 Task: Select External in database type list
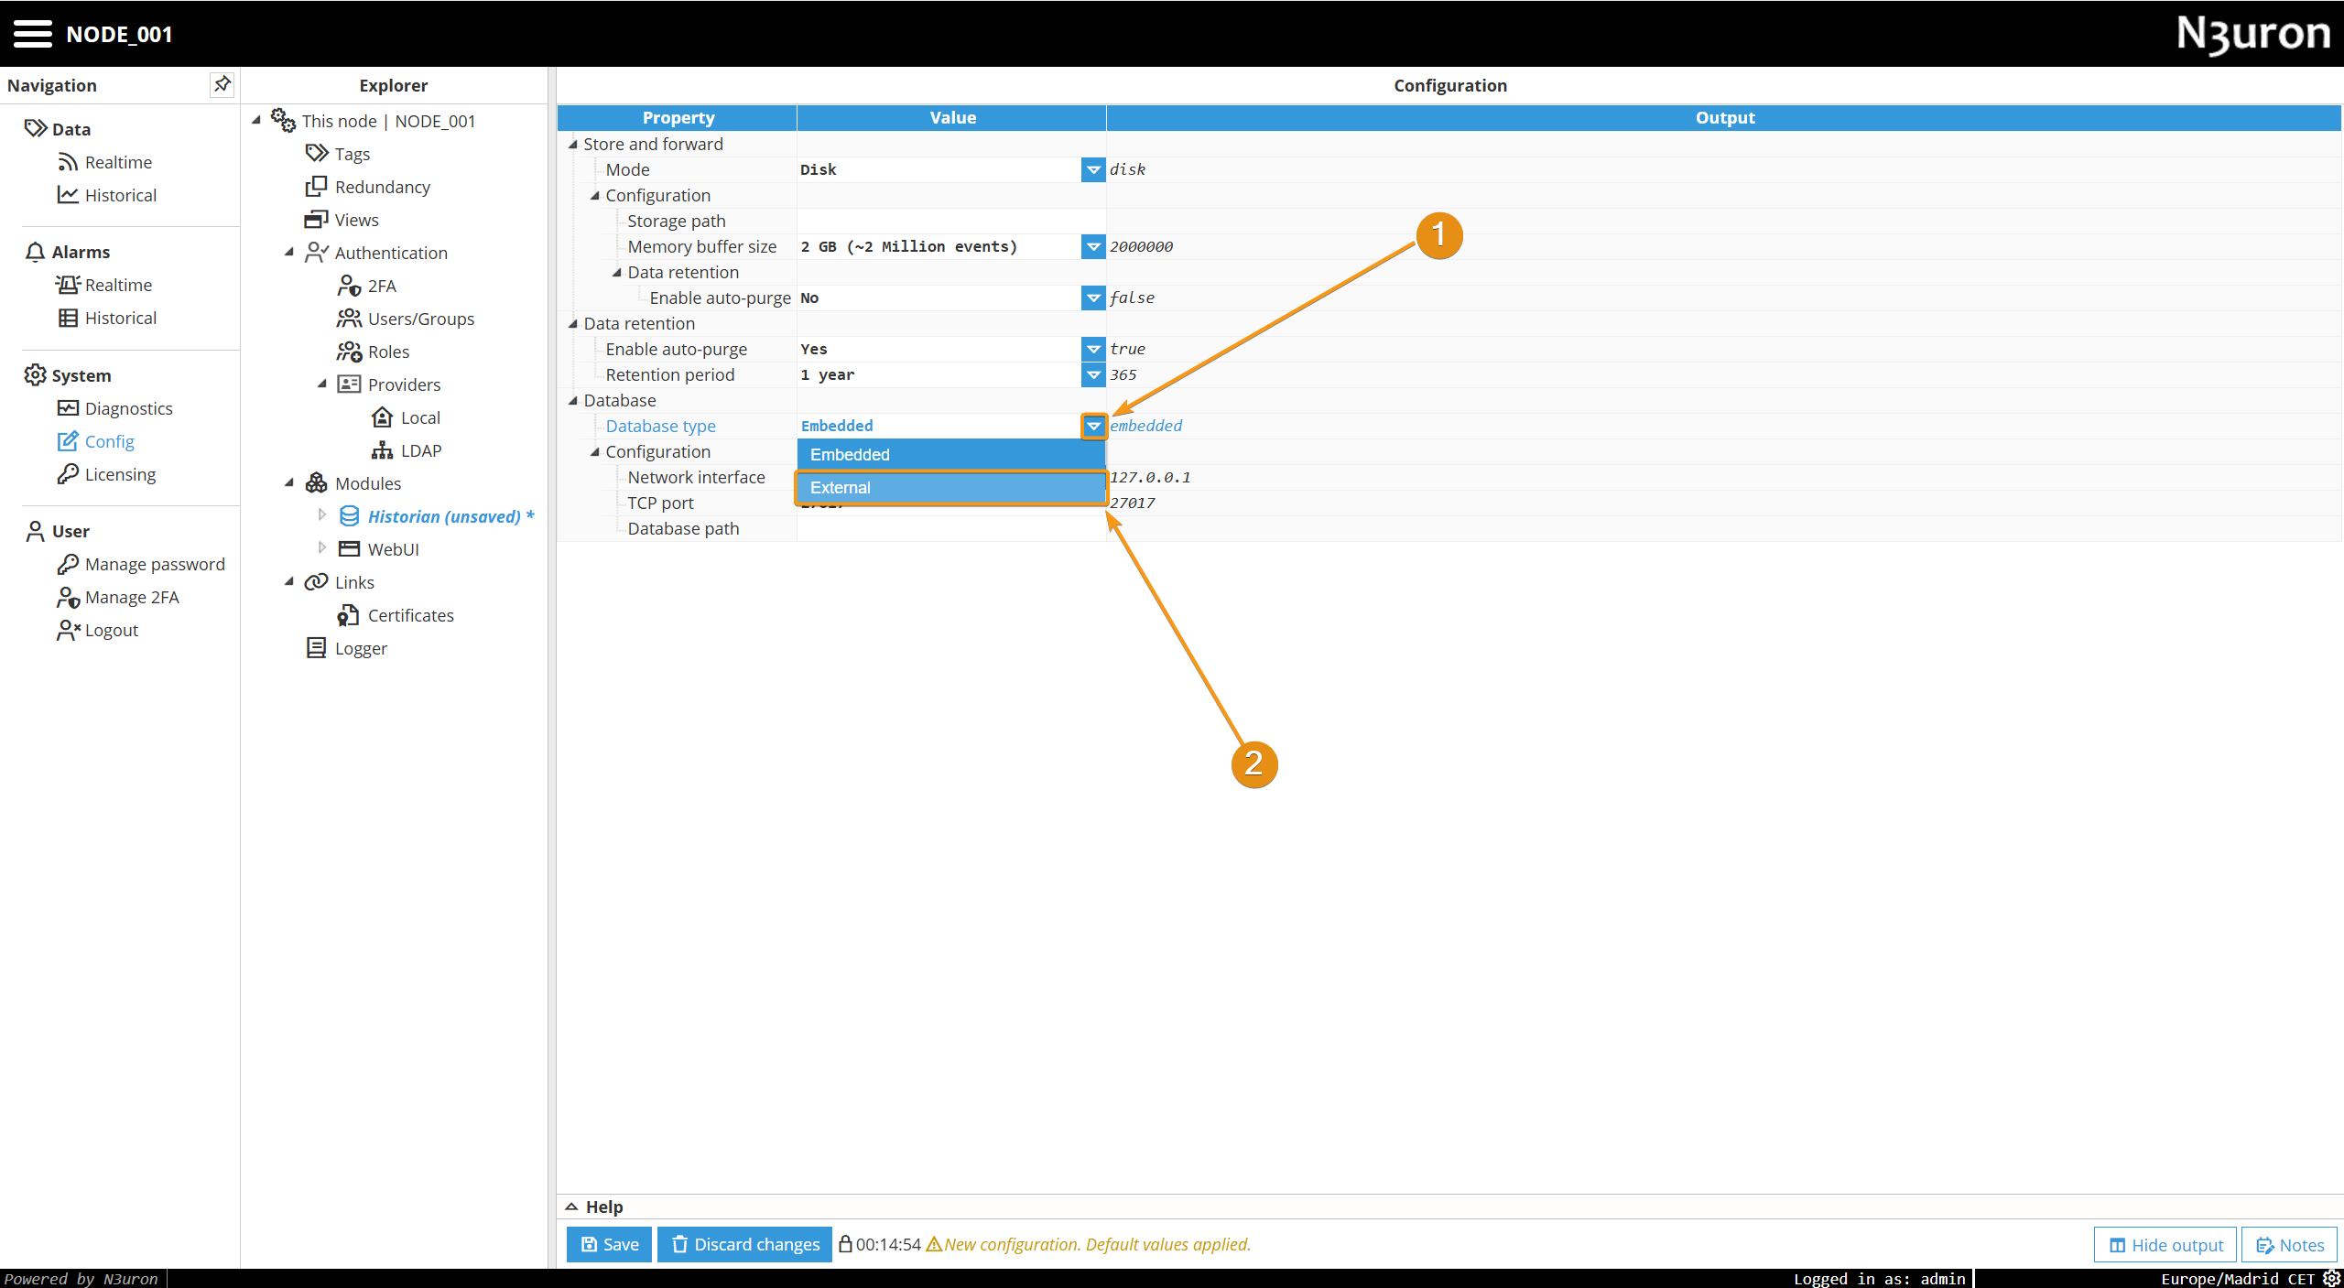click(950, 488)
